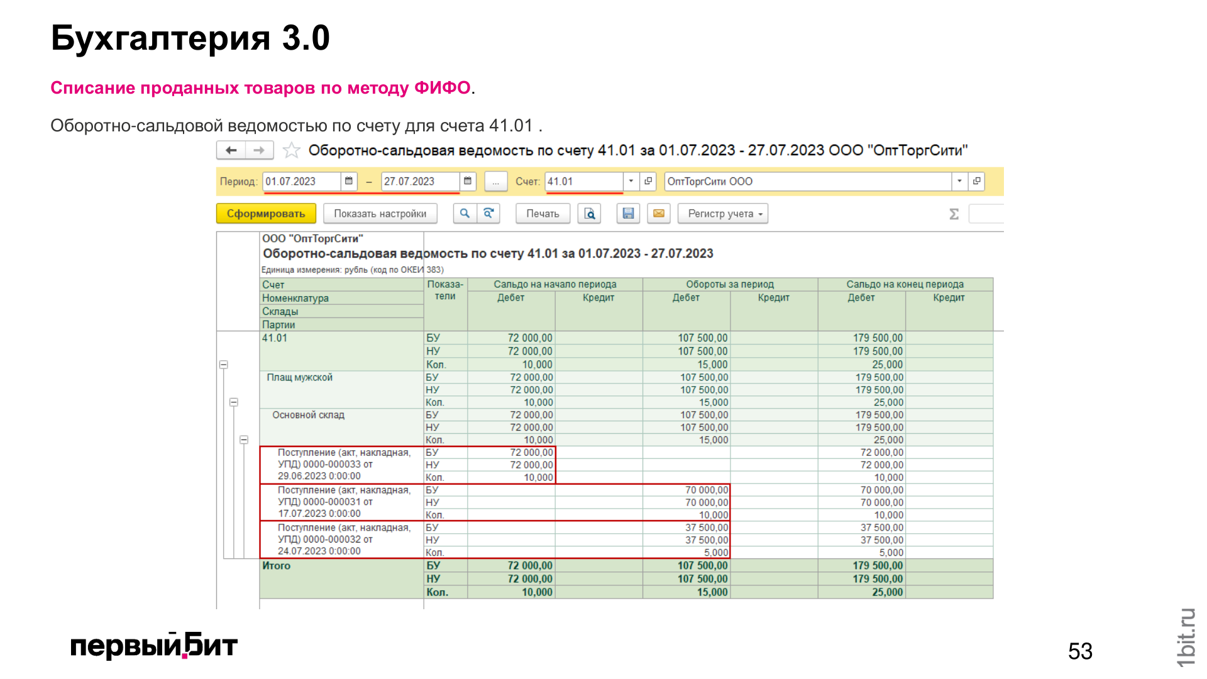Open the ОптТоргСити ООО organization dropdown

(x=959, y=181)
